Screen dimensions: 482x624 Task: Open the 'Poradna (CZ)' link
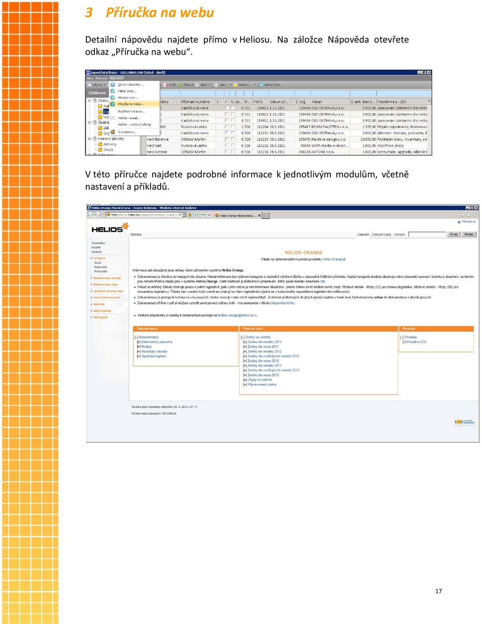pyautogui.click(x=416, y=342)
